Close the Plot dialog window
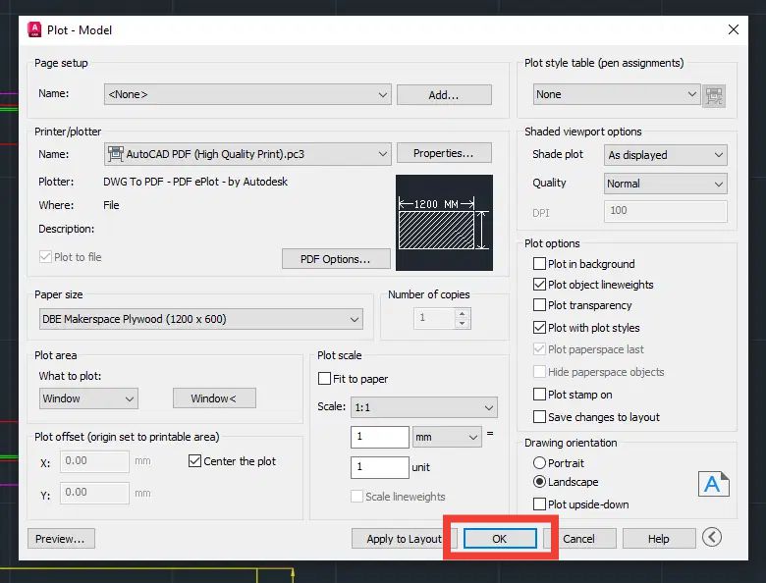This screenshot has height=583, width=766. pyautogui.click(x=733, y=29)
